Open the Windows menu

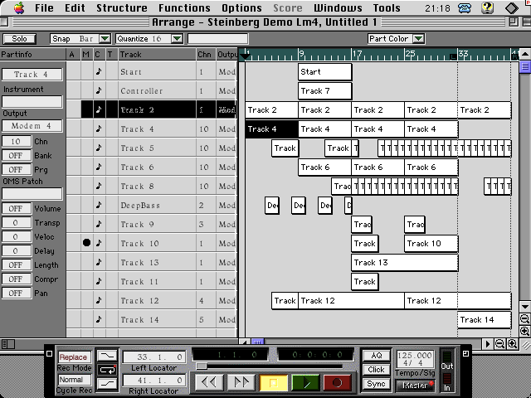[338, 7]
